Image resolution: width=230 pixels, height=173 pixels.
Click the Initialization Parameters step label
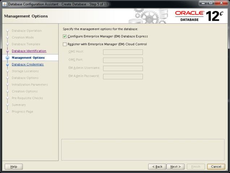[x=30, y=85]
